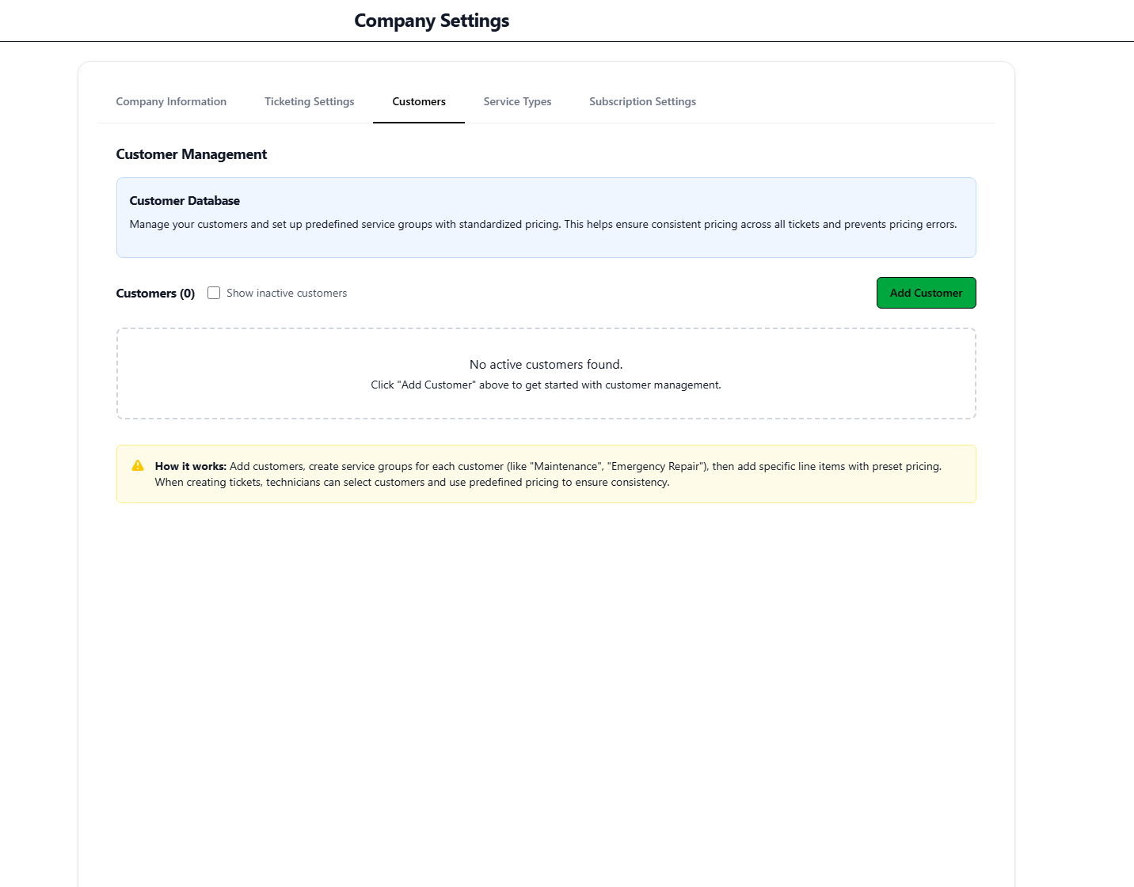This screenshot has height=887, width=1134.
Task: Click the Customer Database card description text
Action: (x=544, y=224)
